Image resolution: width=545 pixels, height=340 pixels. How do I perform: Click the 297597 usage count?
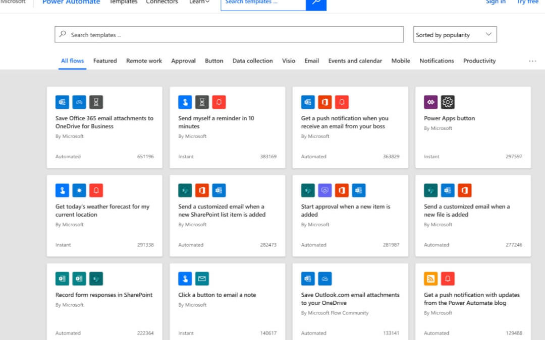(514, 157)
